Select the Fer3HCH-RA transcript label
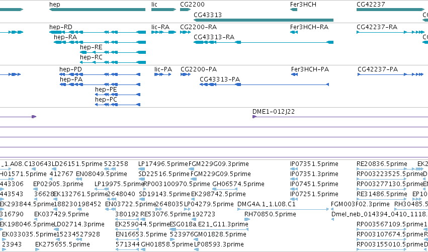Viewport: 428px width, 252px height. coord(309,27)
